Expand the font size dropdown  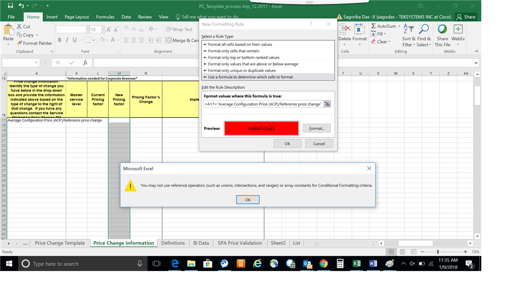point(103,29)
